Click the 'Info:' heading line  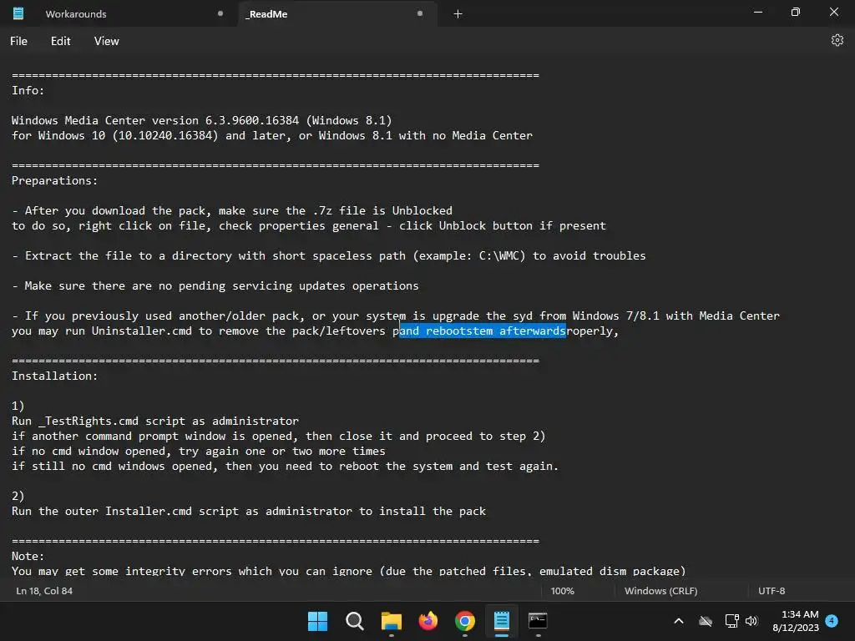point(28,90)
